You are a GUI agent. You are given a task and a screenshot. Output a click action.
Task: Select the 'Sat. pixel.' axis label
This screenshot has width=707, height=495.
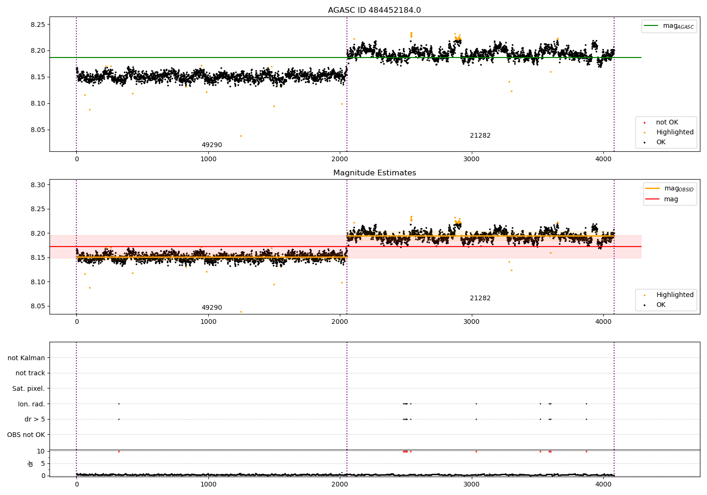tap(29, 389)
